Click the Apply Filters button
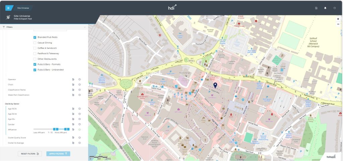343x161 pixels. [x=58, y=154]
